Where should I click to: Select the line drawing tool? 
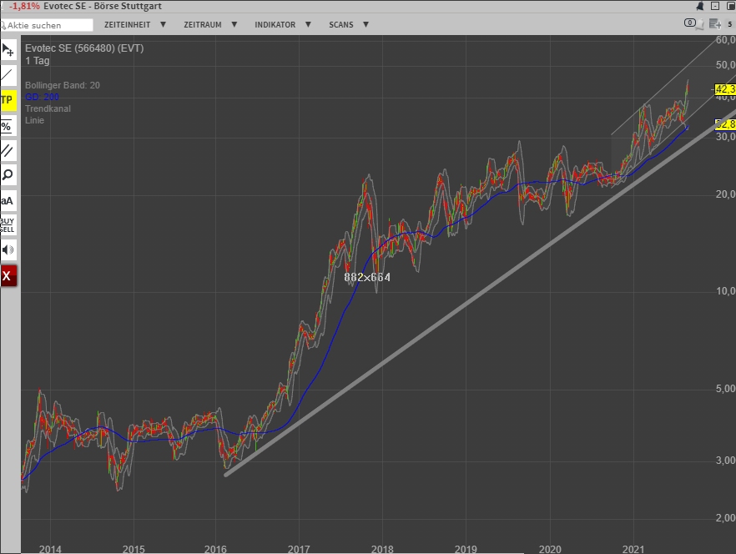pos(8,75)
